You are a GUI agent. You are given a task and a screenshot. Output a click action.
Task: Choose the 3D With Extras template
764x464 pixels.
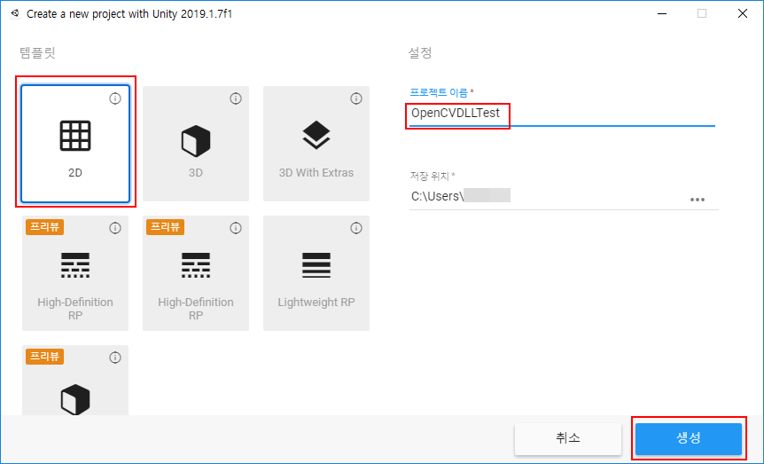coord(316,144)
